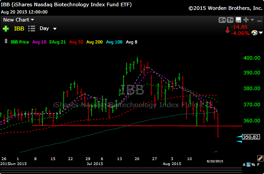This screenshot has width=264, height=174.
Task: Expand the white arrow beside color palette
Action: [261, 33]
